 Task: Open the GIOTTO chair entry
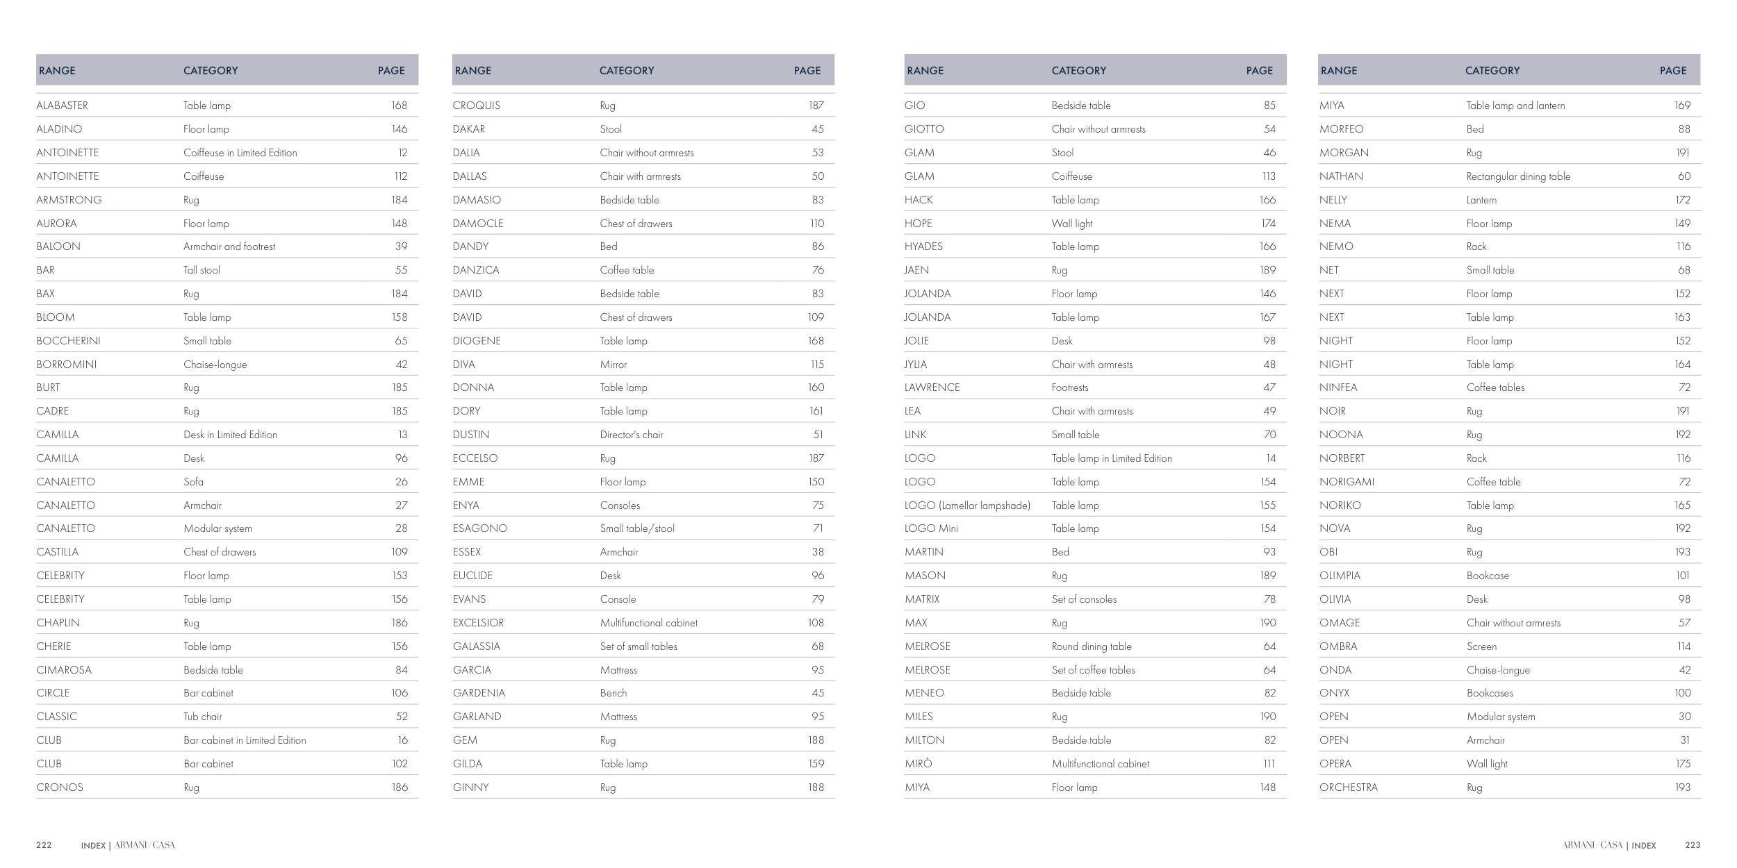[924, 129]
